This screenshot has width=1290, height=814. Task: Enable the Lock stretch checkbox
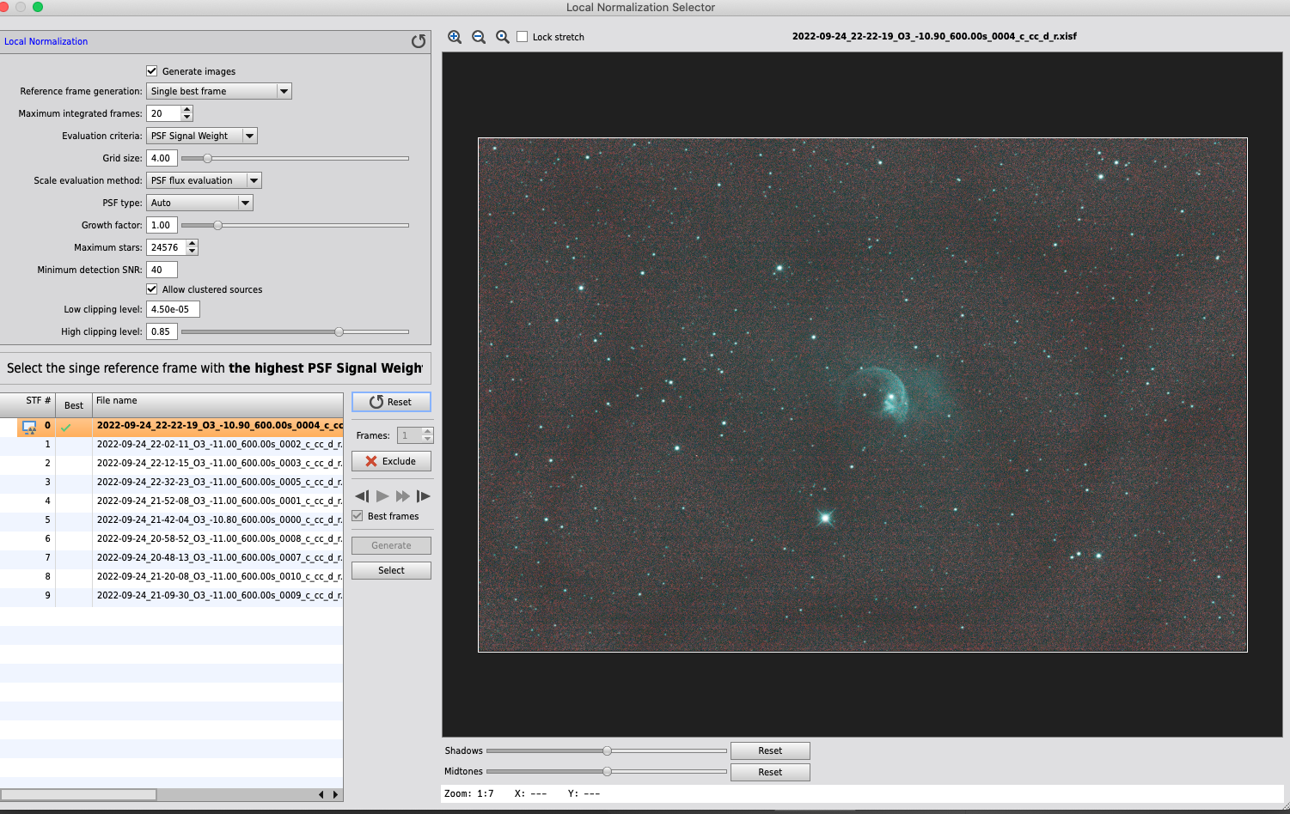pos(522,37)
